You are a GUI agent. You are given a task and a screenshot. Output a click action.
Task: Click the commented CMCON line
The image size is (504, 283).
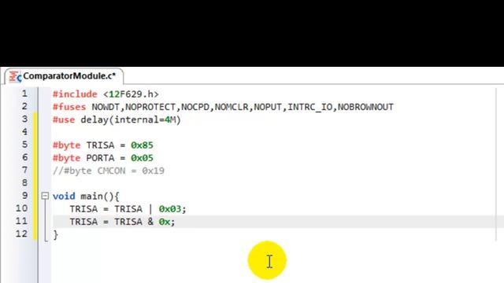click(x=109, y=171)
